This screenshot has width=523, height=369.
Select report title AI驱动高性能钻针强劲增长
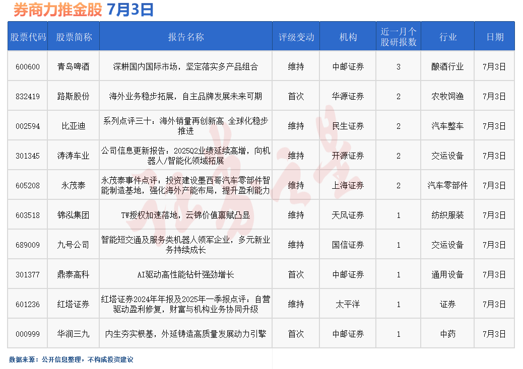[186, 275]
